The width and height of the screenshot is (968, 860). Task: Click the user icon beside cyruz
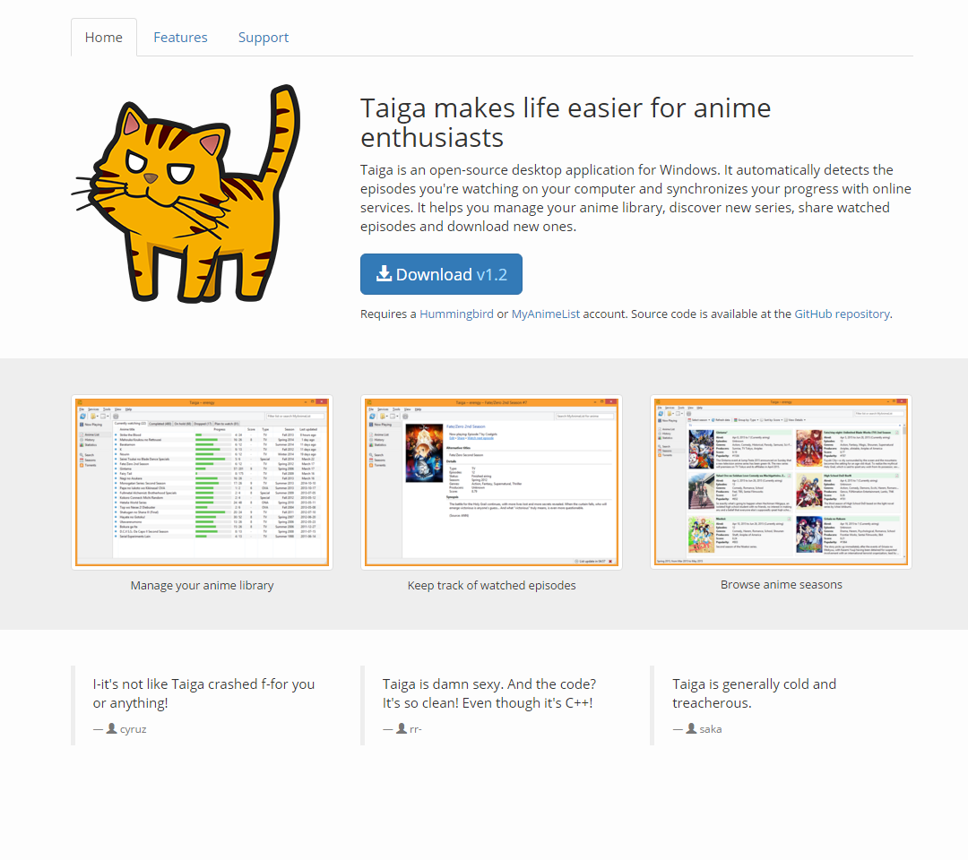click(112, 728)
